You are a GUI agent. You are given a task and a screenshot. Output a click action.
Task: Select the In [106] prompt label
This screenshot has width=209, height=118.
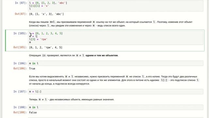pyautogui.click(x=20, y=63)
